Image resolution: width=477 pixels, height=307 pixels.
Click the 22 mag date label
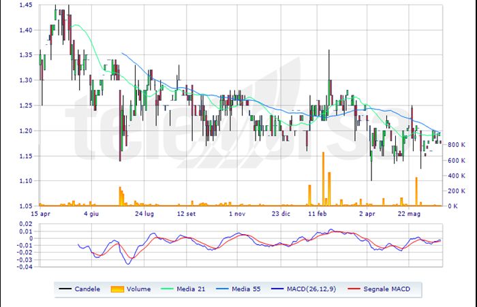tap(409, 214)
